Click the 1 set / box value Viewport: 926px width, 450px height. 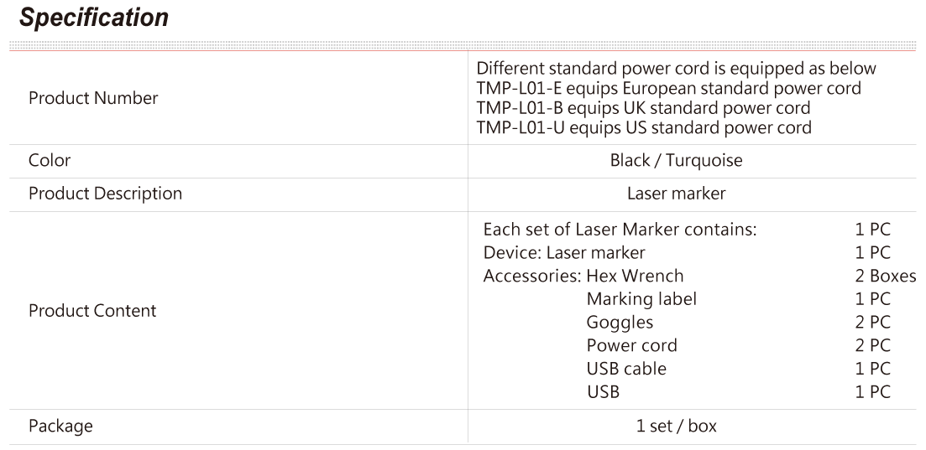676,426
